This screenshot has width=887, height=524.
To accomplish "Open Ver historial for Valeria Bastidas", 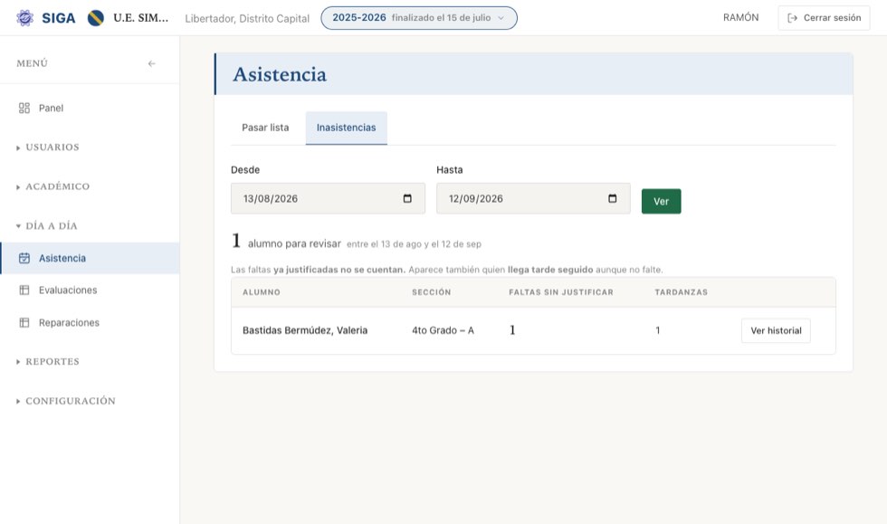I will (x=776, y=330).
